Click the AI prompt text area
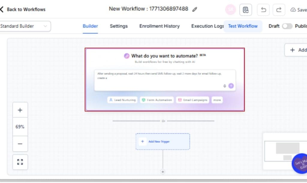307x183 pixels. click(165, 80)
